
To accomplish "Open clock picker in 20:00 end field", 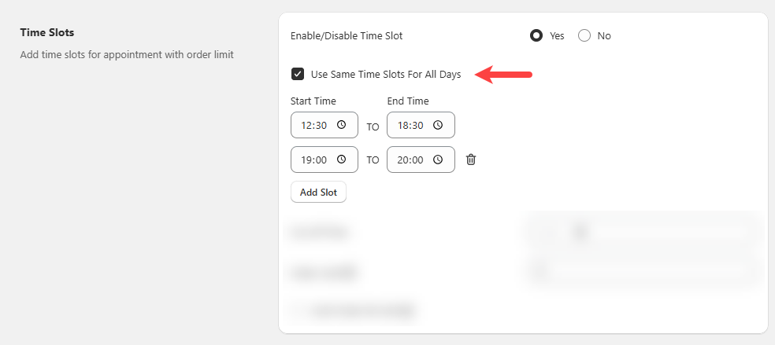I will (x=438, y=160).
